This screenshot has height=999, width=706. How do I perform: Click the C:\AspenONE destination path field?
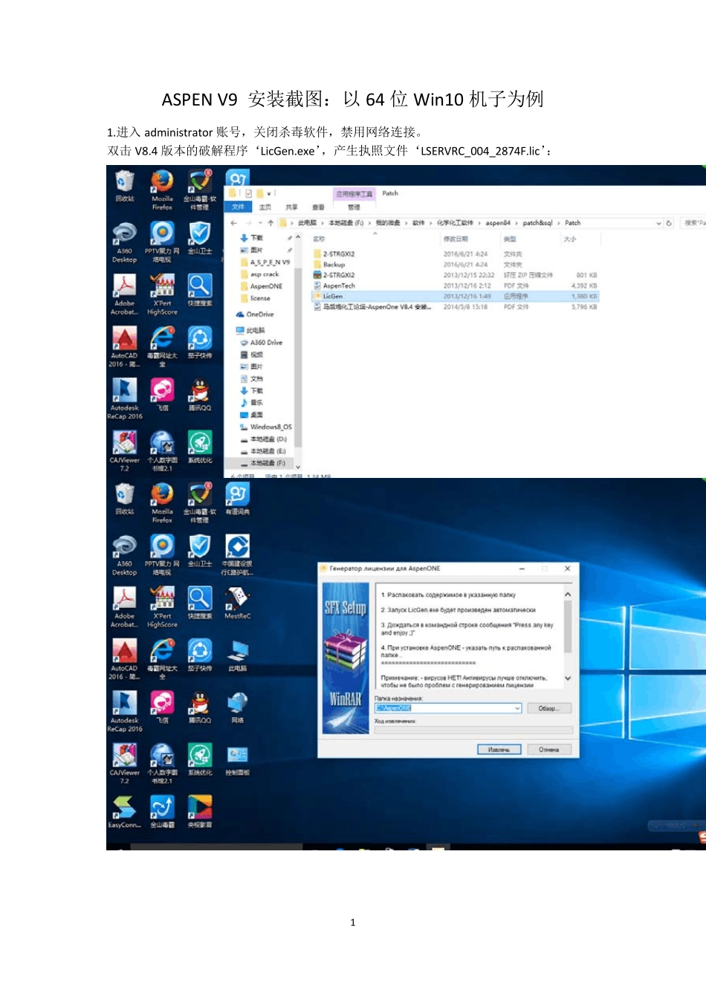[446, 708]
